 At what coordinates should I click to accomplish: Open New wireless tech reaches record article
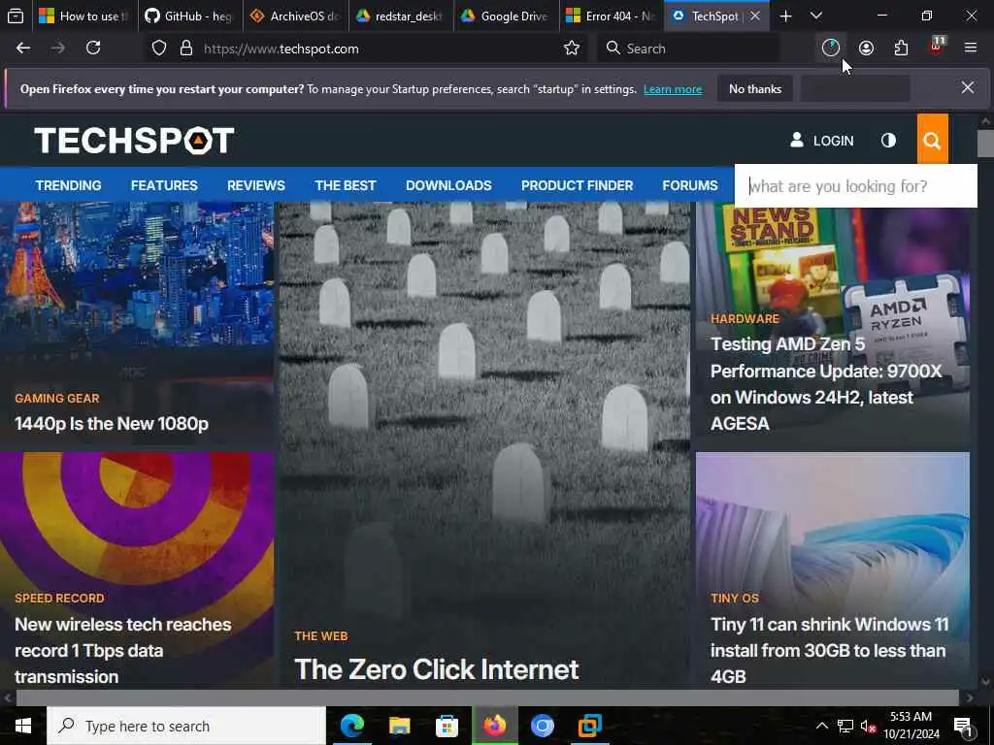click(123, 651)
